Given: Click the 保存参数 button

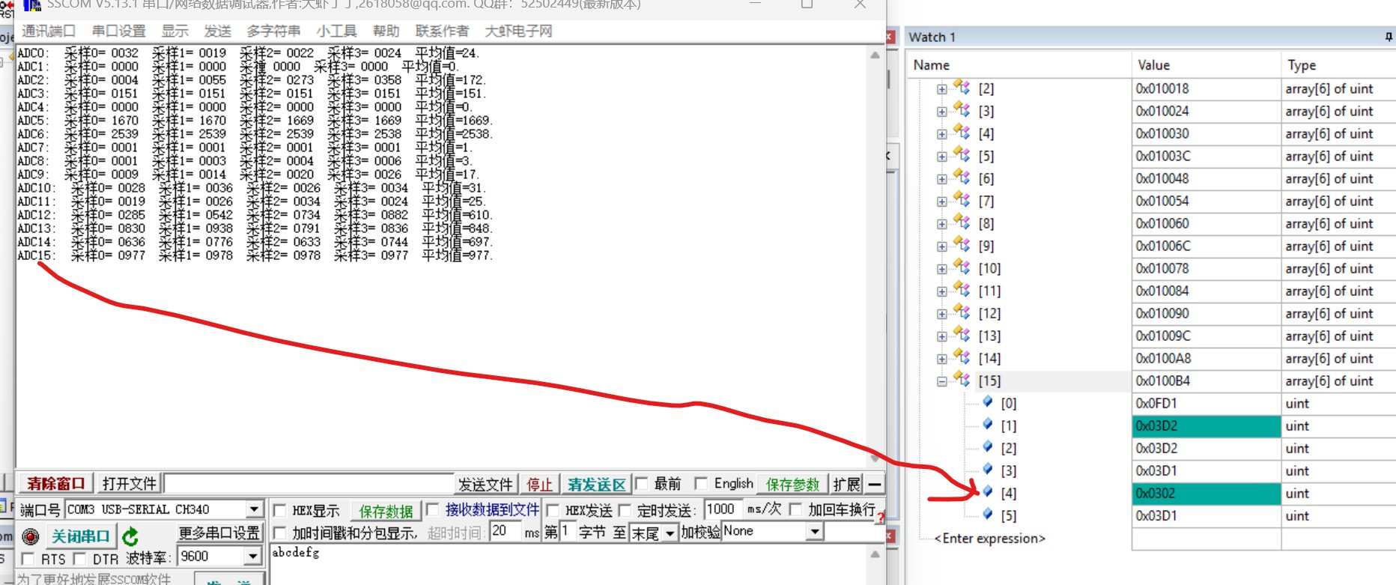Looking at the screenshot, I should pos(793,485).
